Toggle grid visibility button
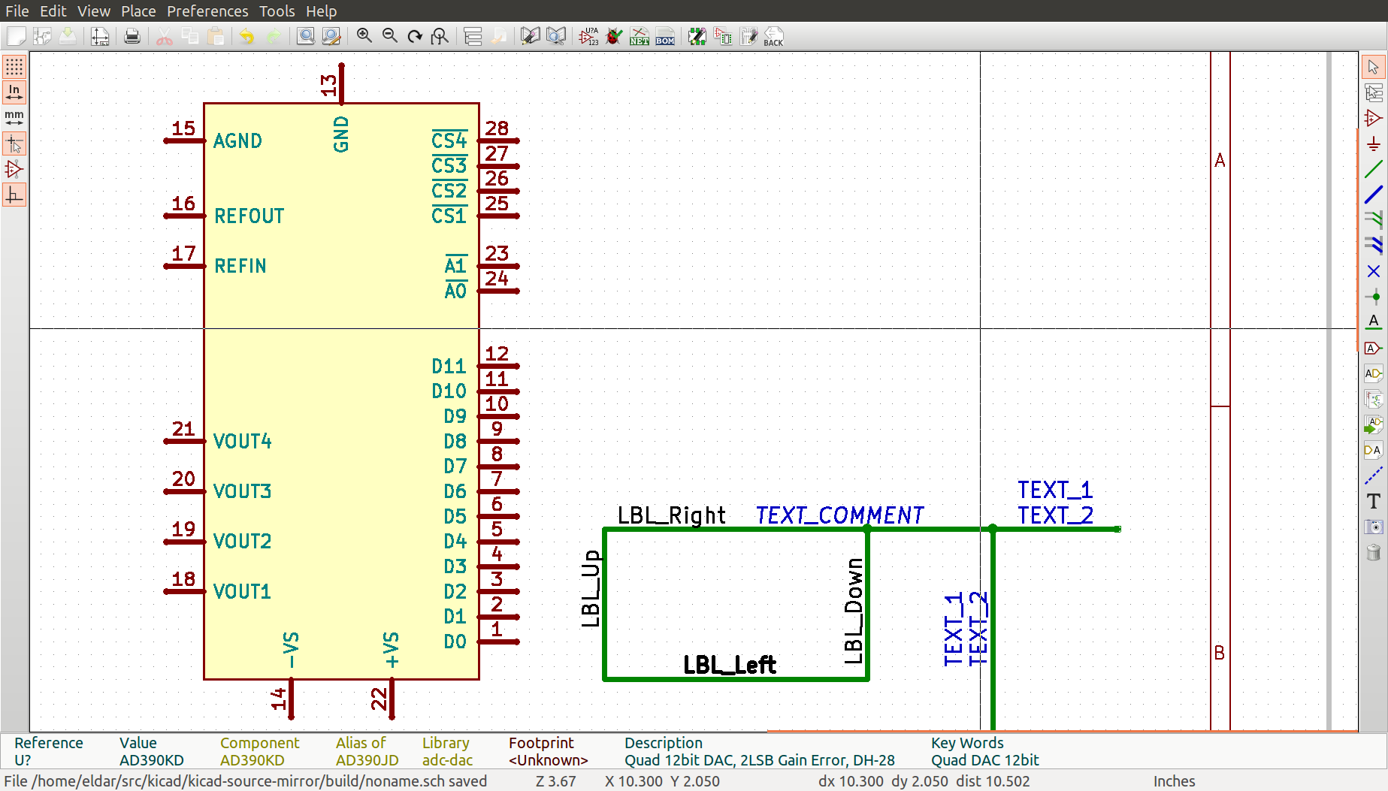This screenshot has height=791, width=1388. point(14,67)
